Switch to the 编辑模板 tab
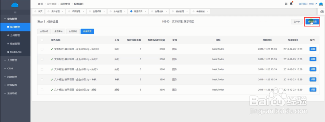 tap(200, 12)
